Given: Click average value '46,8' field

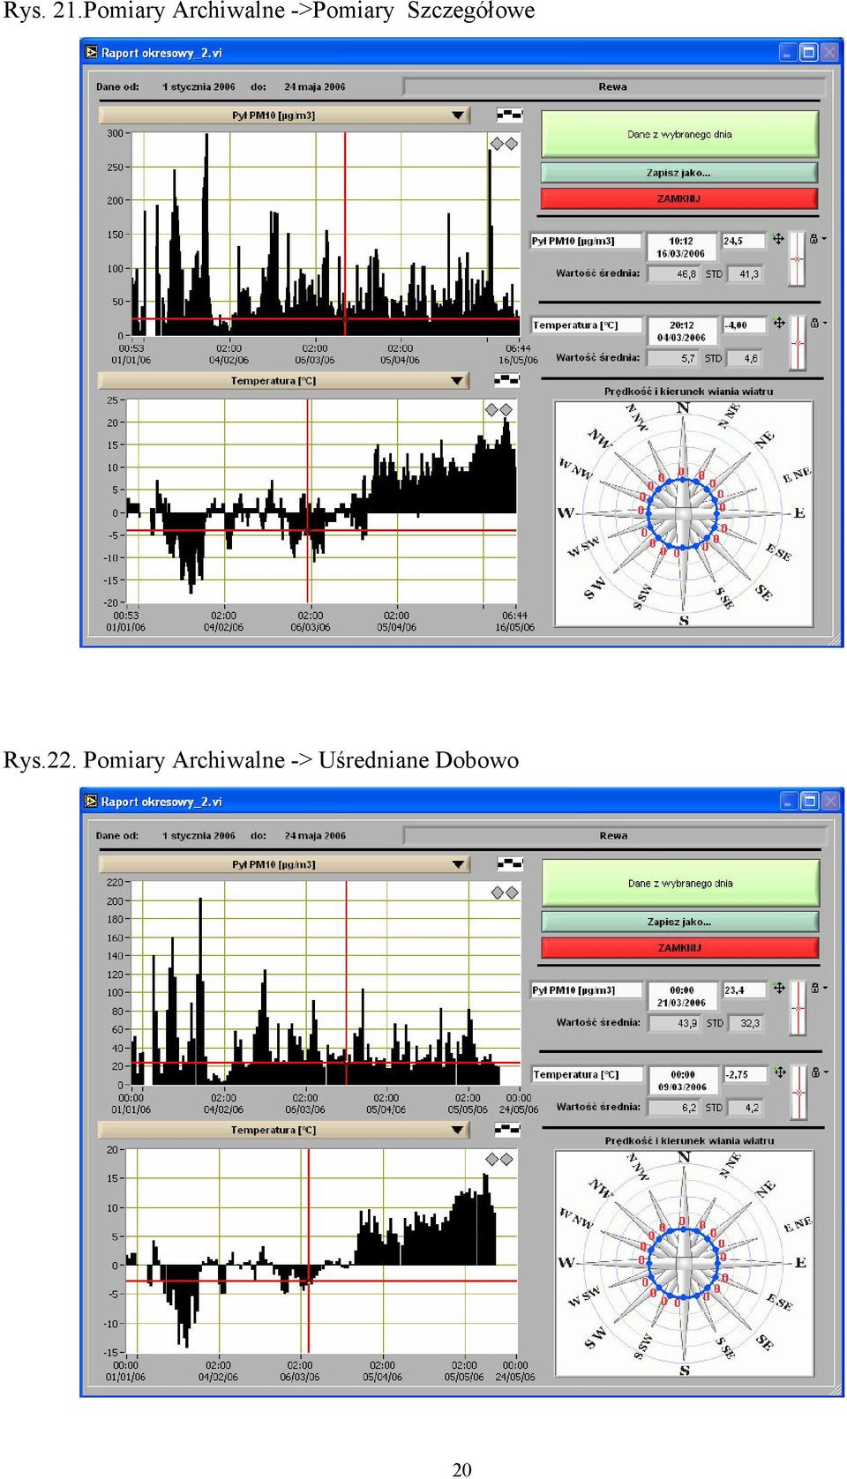Looking at the screenshot, I should tap(674, 274).
